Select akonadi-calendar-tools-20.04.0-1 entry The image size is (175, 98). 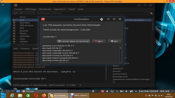click(61, 53)
